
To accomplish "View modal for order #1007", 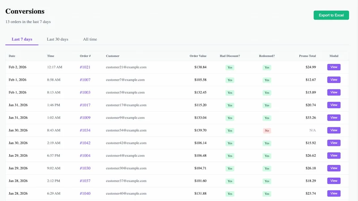I will [x=333, y=80].
